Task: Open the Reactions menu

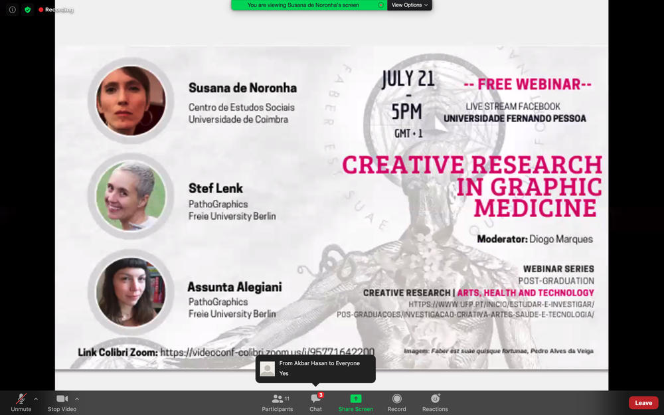Action: (x=435, y=402)
